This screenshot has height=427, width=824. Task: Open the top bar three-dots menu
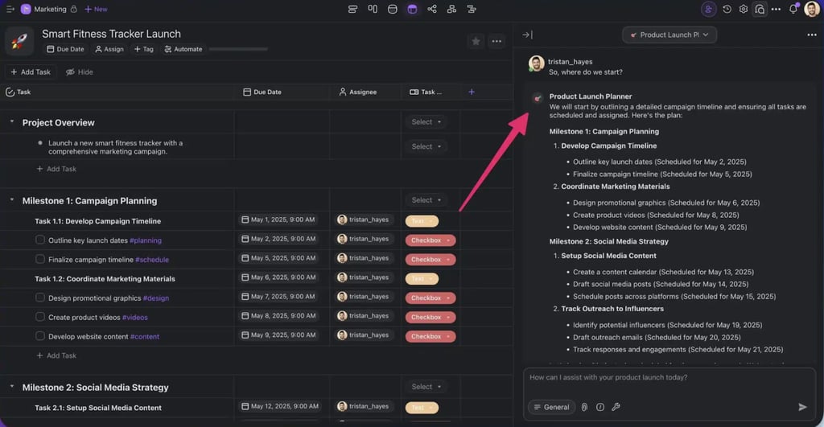click(777, 9)
